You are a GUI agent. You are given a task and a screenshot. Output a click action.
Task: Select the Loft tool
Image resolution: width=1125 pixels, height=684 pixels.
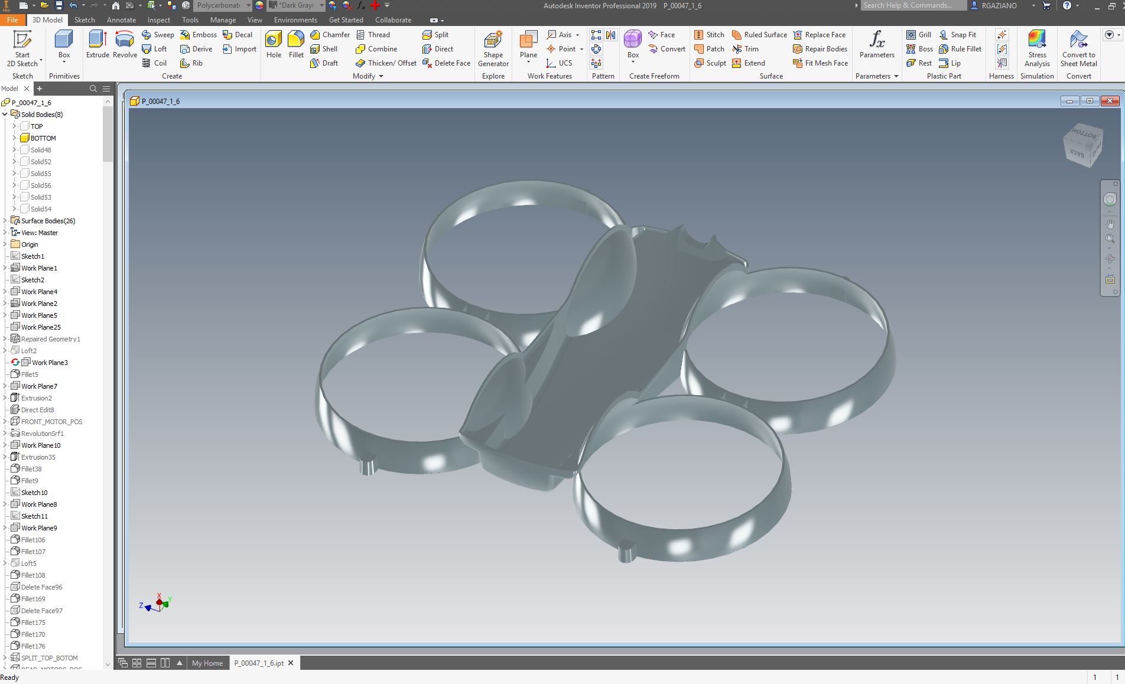tap(155, 49)
